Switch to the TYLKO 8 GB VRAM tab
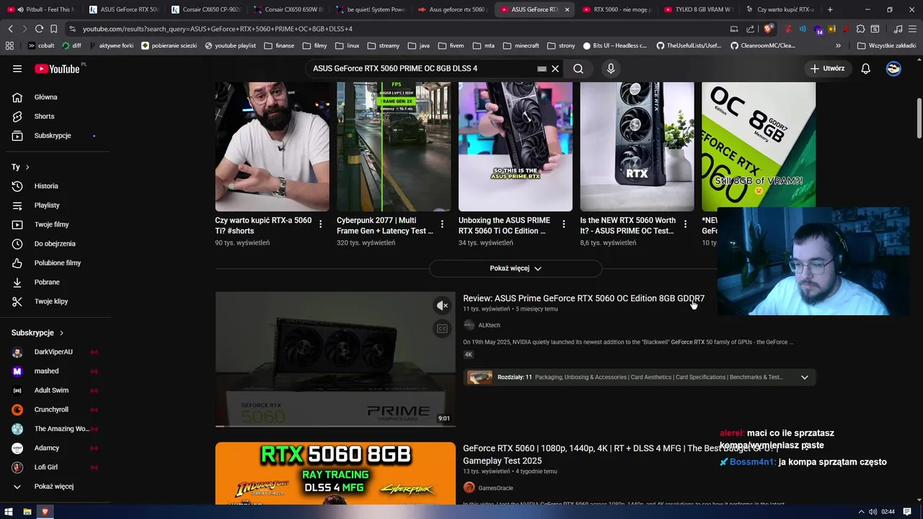Viewport: 923px width, 519px height. coord(699,9)
